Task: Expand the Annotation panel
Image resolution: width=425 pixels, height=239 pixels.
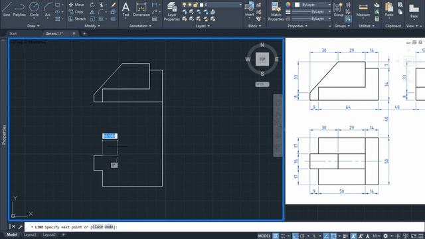Action: [140, 26]
